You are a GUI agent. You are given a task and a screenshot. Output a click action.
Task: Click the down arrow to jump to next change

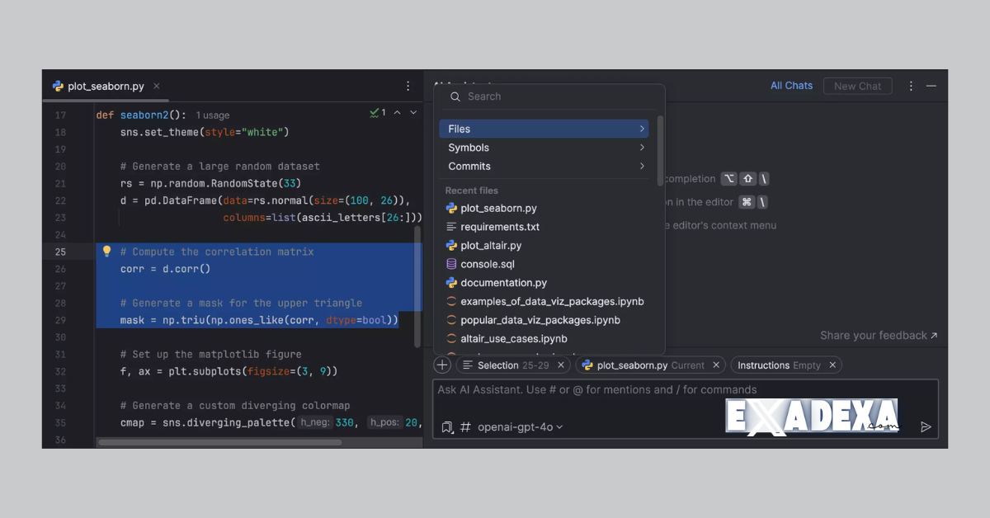point(412,112)
